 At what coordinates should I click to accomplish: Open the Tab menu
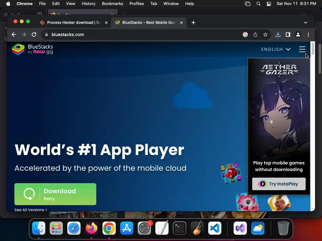153,4
